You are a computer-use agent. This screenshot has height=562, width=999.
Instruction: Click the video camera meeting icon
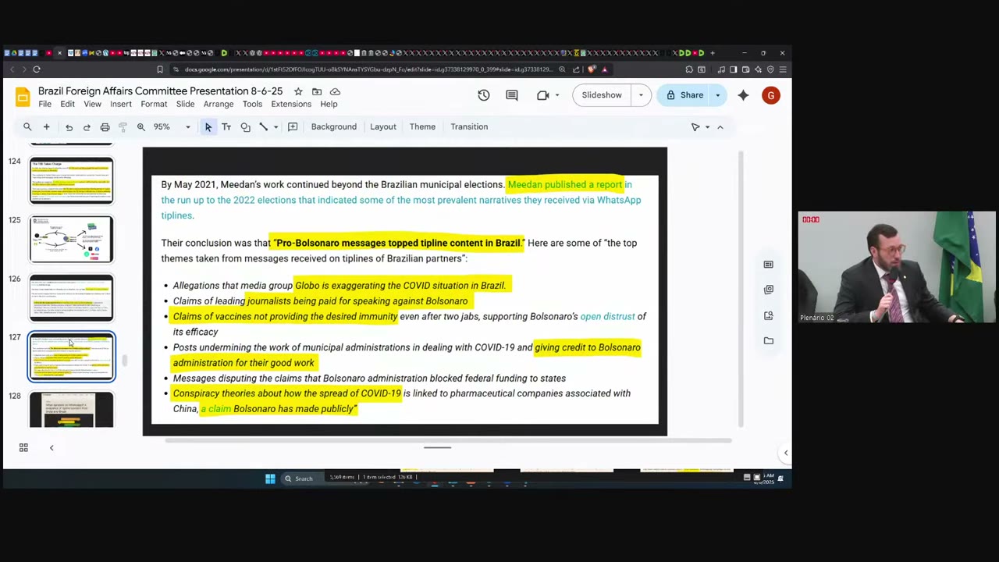[x=543, y=95]
